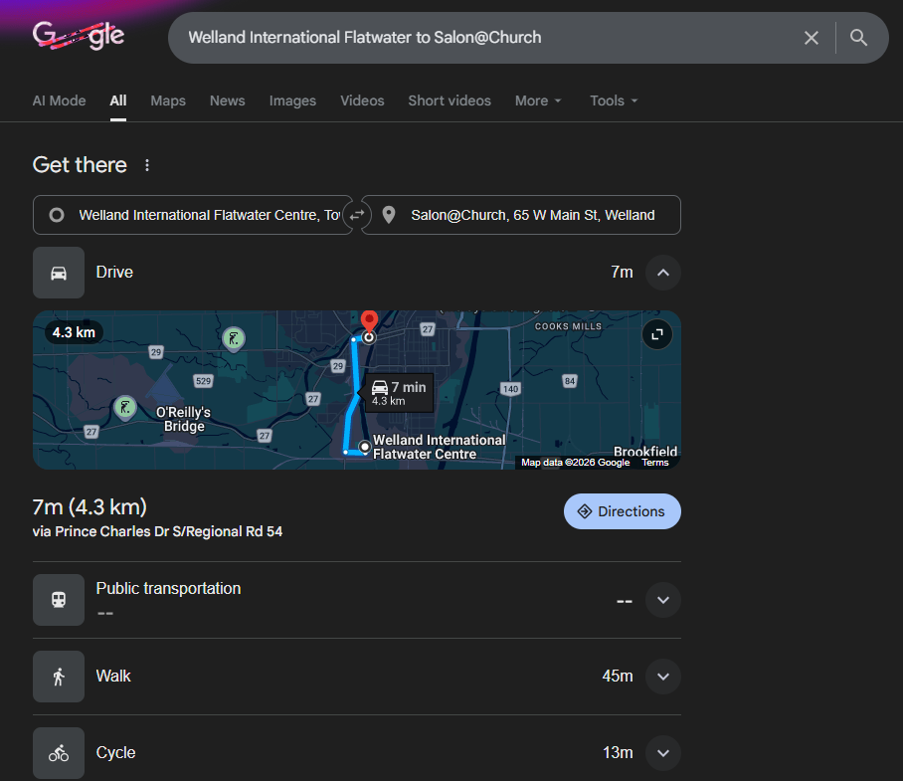Clear the search query with X
Viewport: 903px width, 781px height.
811,38
